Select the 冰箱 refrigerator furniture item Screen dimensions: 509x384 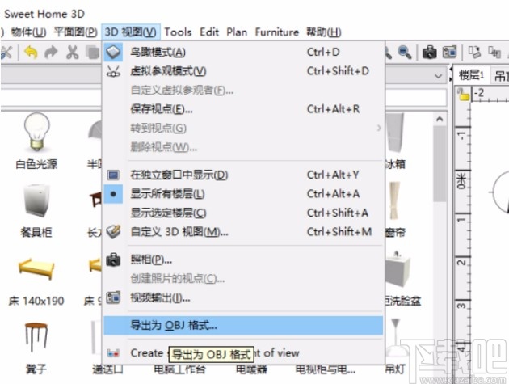[x=395, y=141]
